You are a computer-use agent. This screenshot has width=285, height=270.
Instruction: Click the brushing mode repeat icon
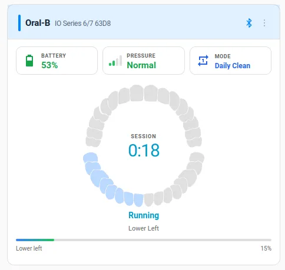[x=203, y=61]
